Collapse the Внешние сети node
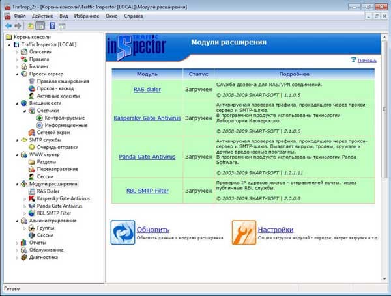The height and width of the screenshot is (296, 391). coord(17,103)
